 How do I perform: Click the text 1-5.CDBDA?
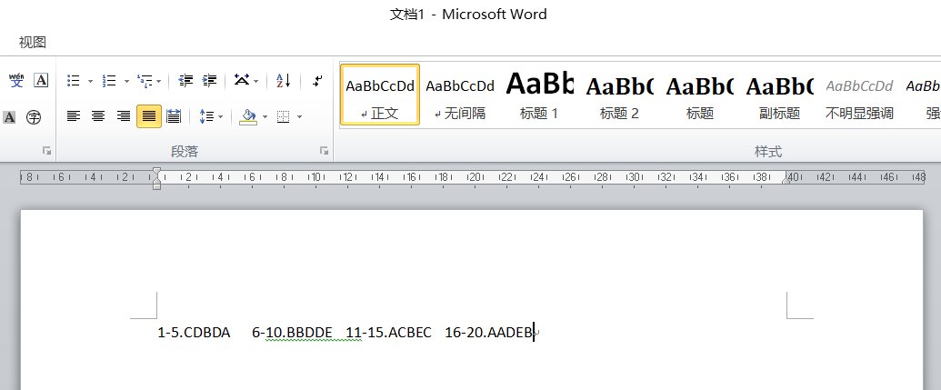point(194,333)
